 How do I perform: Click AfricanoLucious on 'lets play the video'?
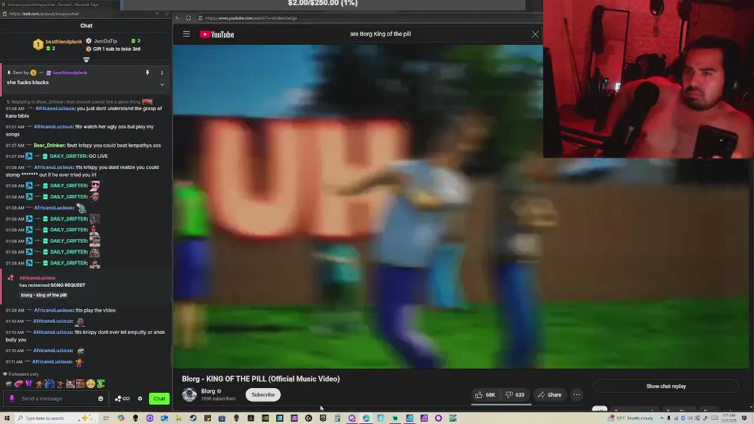click(x=54, y=310)
